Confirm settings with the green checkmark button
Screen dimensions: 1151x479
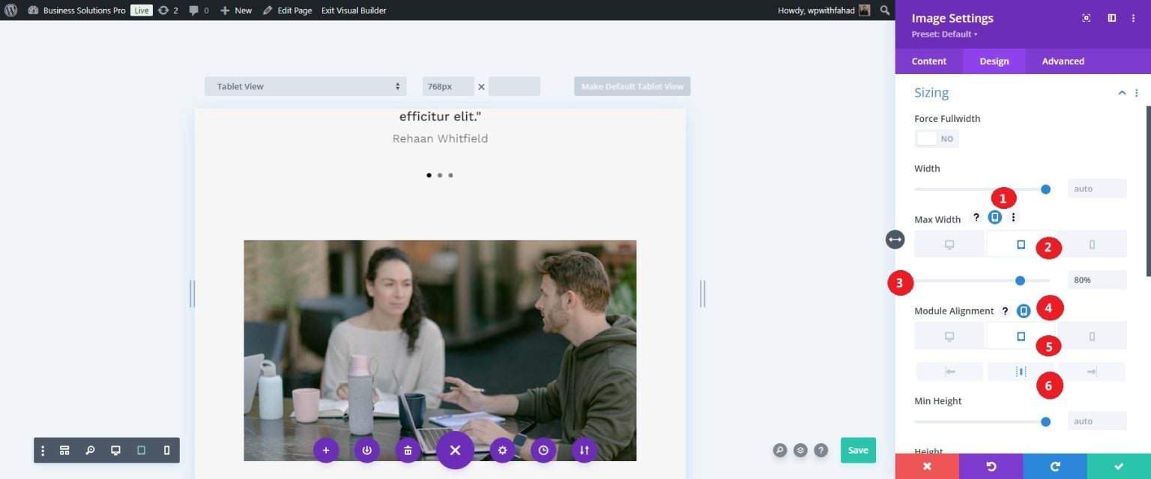1119,466
